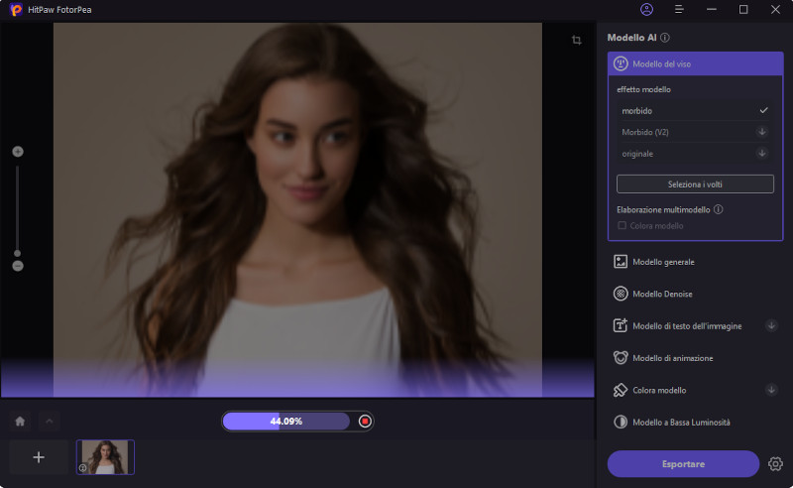The width and height of the screenshot is (793, 488).
Task: Click the crop icon above the image
Action: coord(576,41)
